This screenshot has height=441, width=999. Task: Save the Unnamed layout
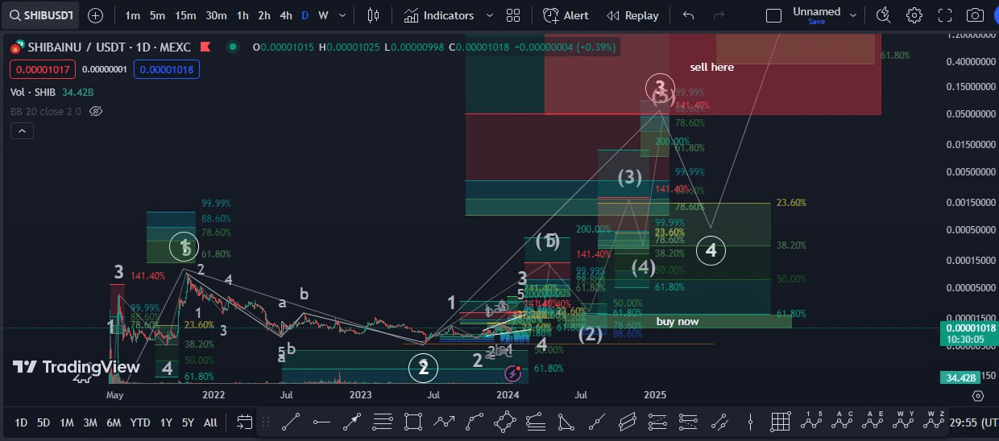tap(816, 22)
